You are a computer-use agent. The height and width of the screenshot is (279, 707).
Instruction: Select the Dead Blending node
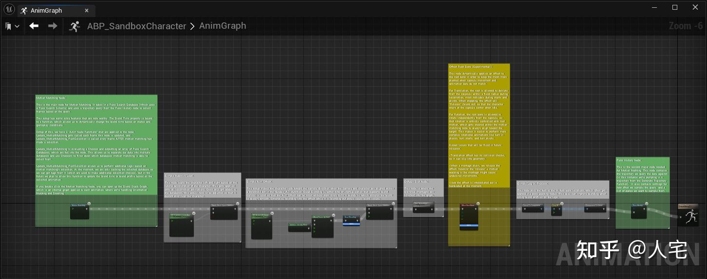pos(352,220)
